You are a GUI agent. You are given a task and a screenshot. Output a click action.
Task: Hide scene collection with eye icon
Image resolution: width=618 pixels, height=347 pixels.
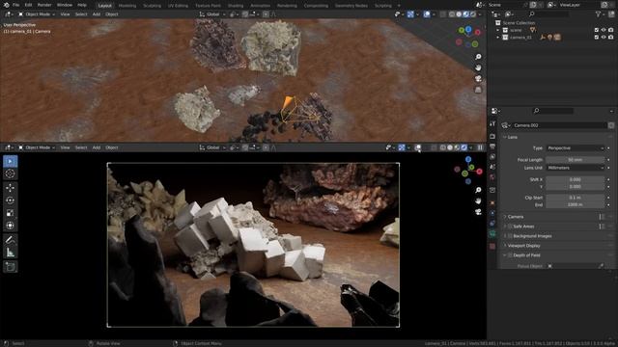tap(604, 30)
